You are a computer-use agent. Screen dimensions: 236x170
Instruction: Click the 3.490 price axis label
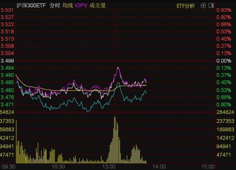coord(7,75)
